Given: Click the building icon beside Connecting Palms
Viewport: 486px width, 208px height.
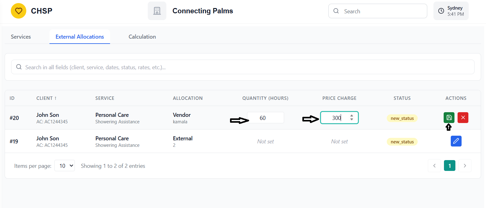Looking at the screenshot, I should [x=157, y=11].
